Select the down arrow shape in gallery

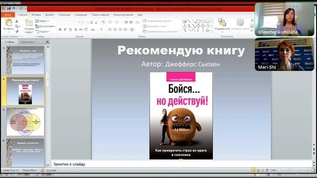tap(203, 26)
